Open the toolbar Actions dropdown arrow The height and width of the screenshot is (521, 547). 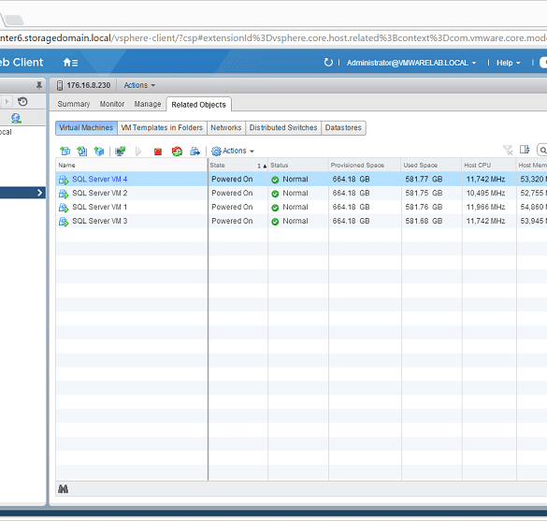[252, 152]
